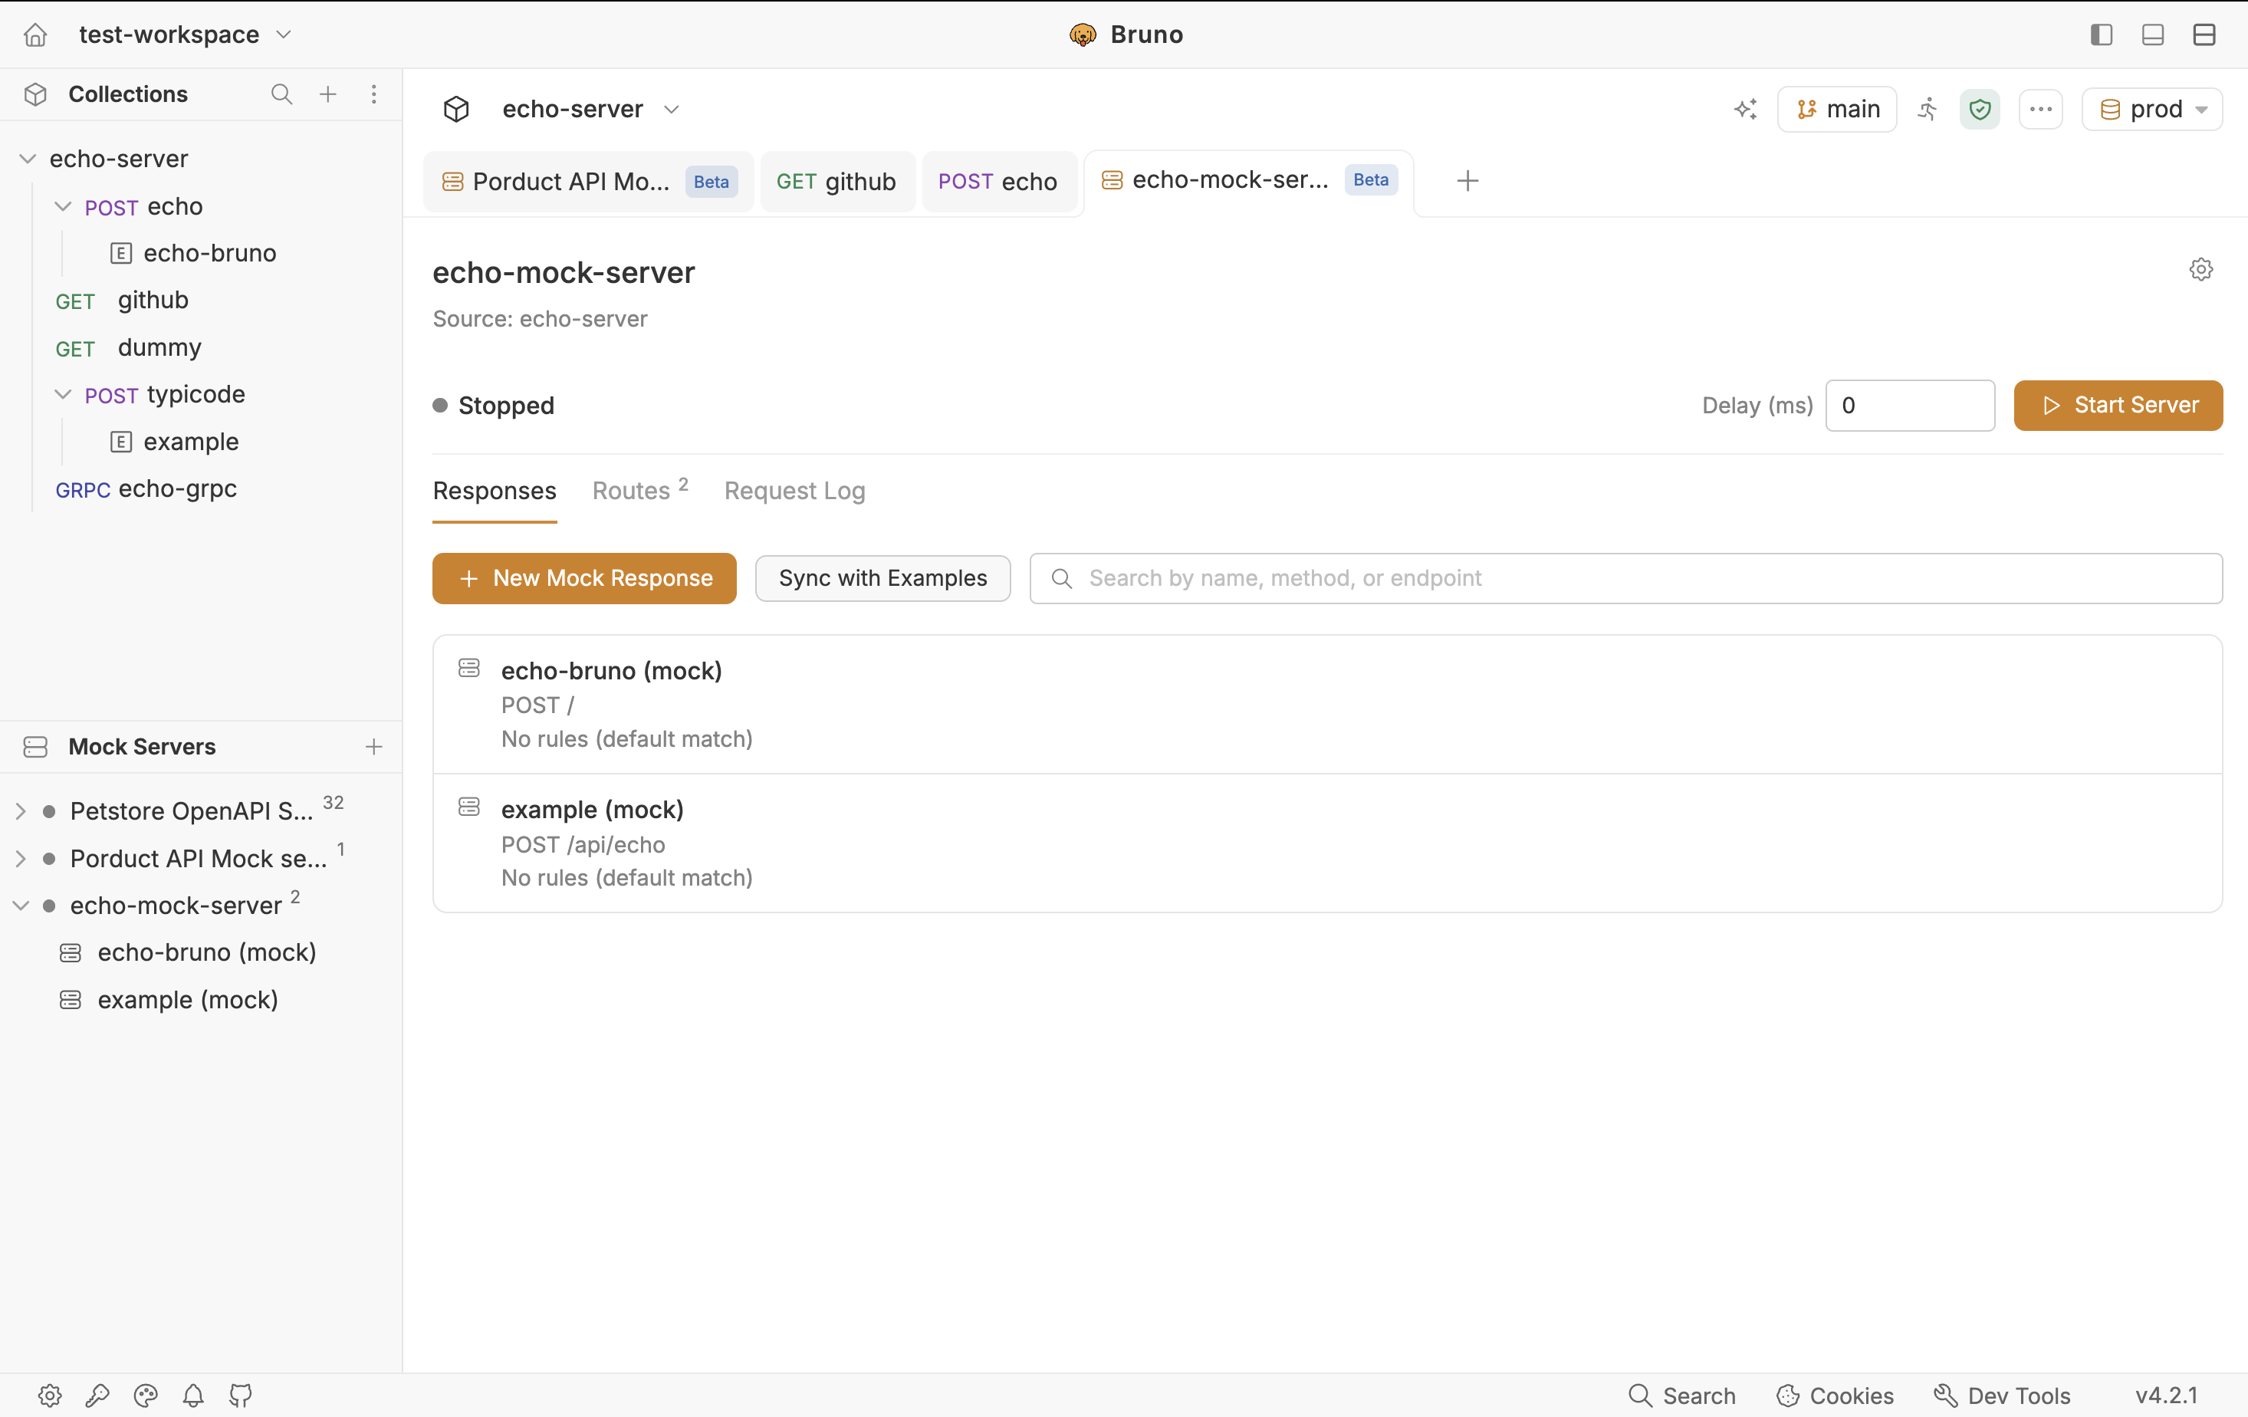Open theme palette icon in status bar
Screen dimensions: 2248x1417
click(146, 1396)
